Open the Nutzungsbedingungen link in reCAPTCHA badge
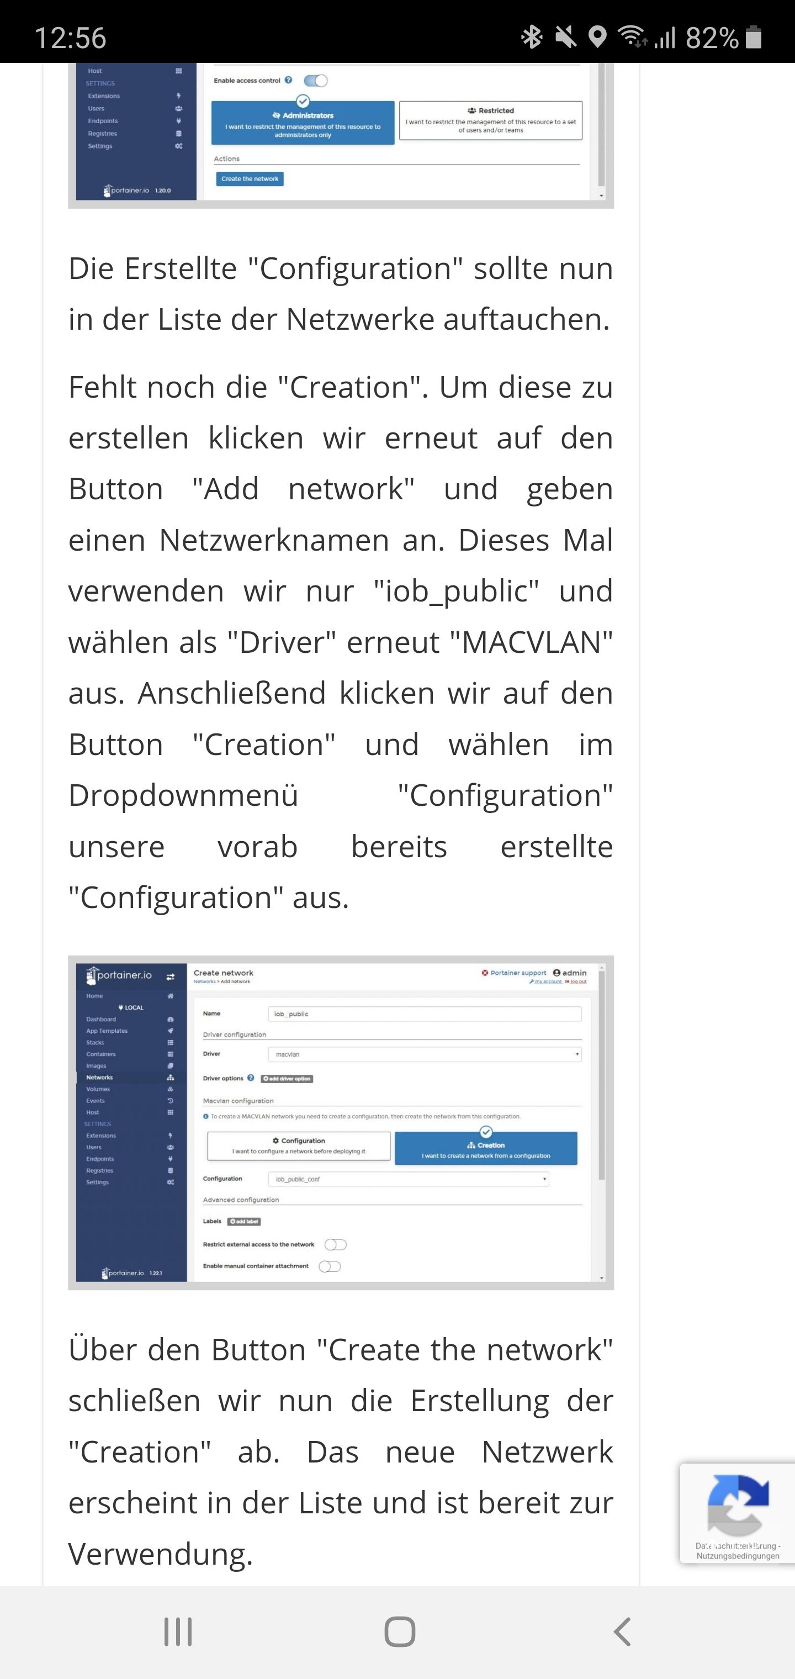Screen dimensions: 795x1679 point(738,1556)
